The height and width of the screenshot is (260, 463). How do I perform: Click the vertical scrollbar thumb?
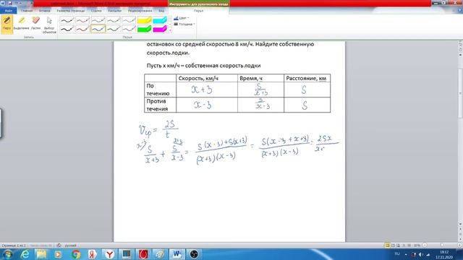click(460, 94)
